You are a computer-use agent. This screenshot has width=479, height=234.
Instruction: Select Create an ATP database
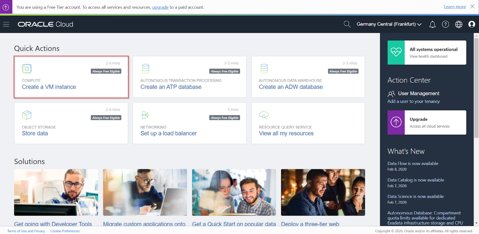click(x=171, y=87)
